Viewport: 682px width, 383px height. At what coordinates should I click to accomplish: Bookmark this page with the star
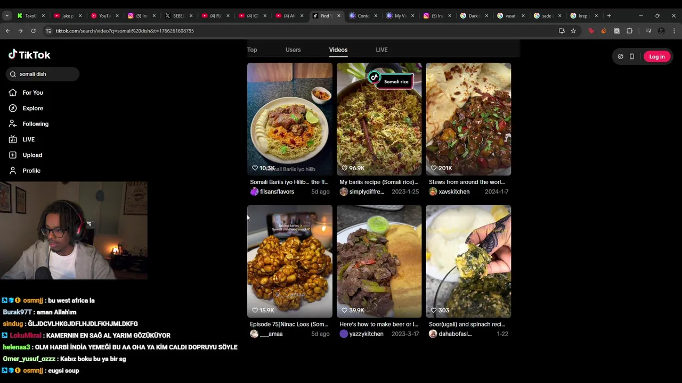(573, 31)
